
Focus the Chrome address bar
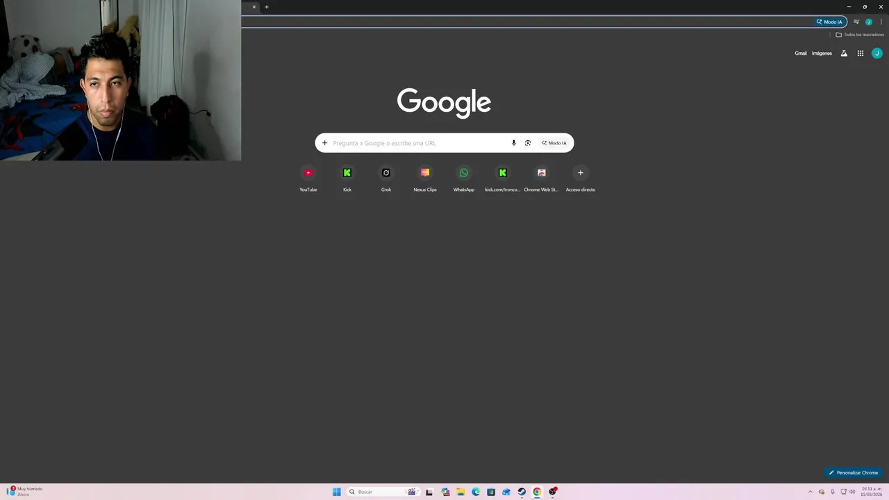tap(526, 22)
